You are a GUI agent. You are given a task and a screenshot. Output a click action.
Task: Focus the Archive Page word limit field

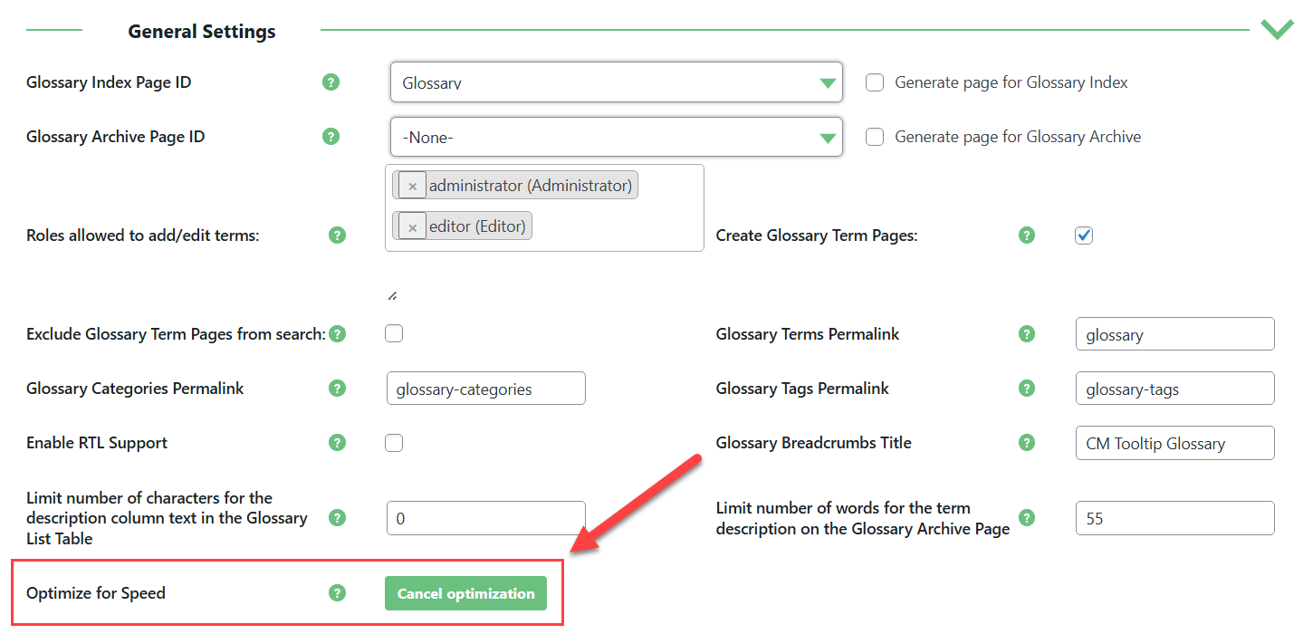tap(1175, 518)
